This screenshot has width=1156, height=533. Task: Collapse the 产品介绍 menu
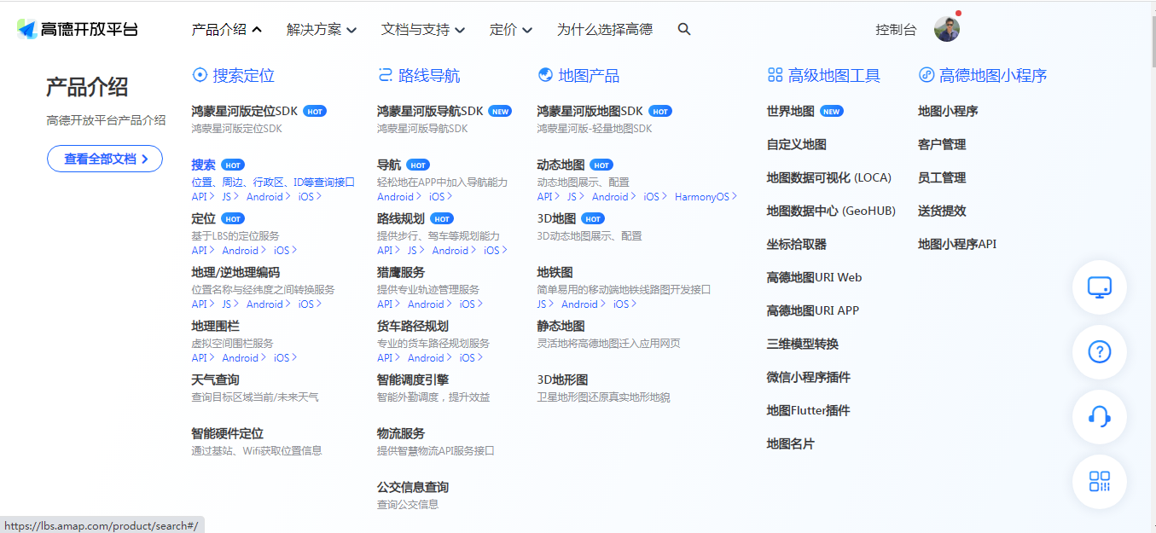tap(227, 29)
